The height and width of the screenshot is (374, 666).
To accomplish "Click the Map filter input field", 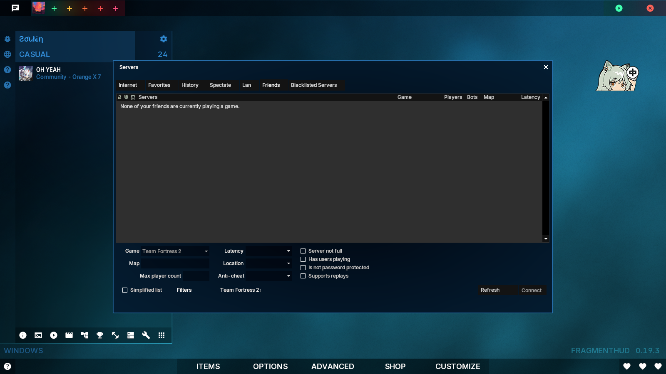I will tap(175, 263).
